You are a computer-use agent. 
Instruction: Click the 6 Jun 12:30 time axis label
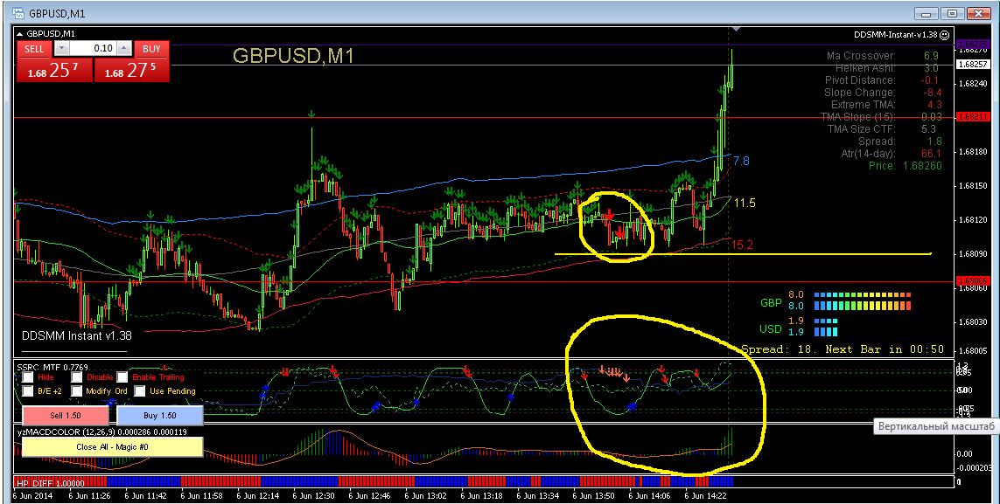(x=316, y=495)
